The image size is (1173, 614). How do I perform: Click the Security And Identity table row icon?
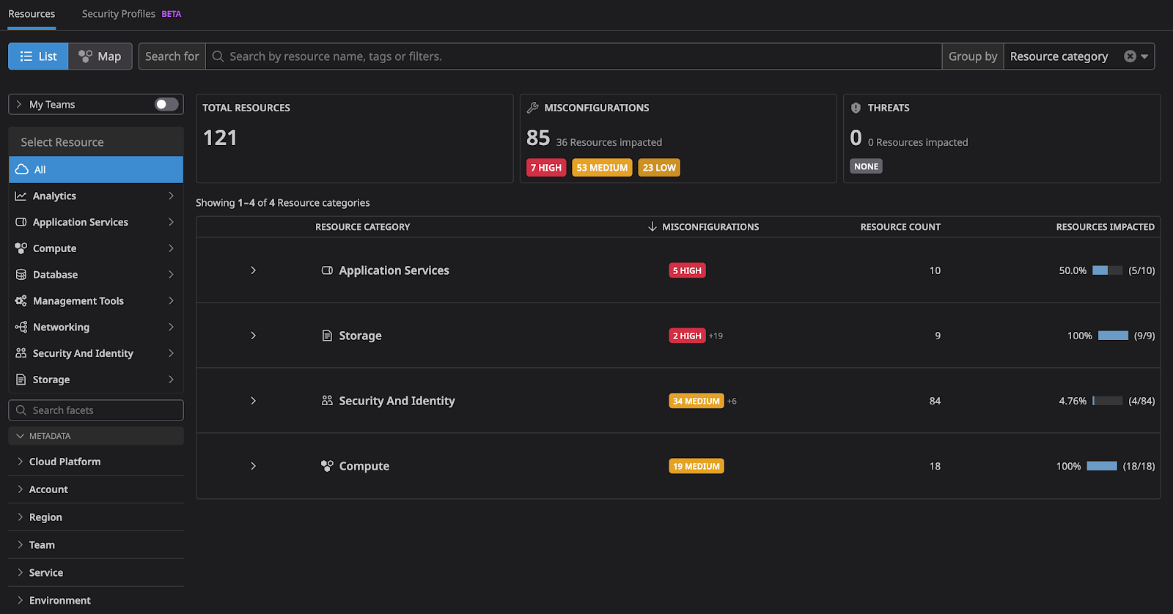(x=327, y=401)
